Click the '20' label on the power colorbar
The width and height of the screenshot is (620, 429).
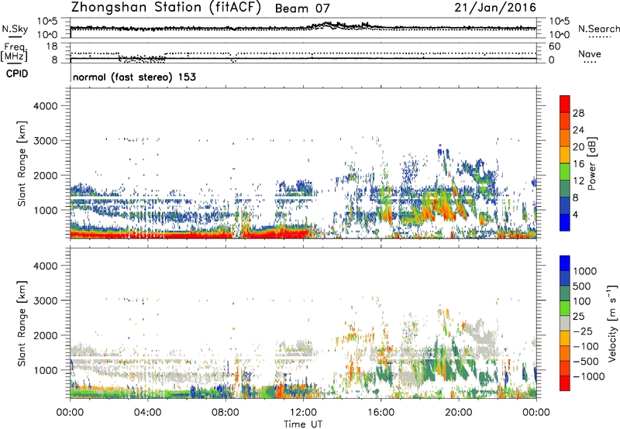click(x=578, y=147)
